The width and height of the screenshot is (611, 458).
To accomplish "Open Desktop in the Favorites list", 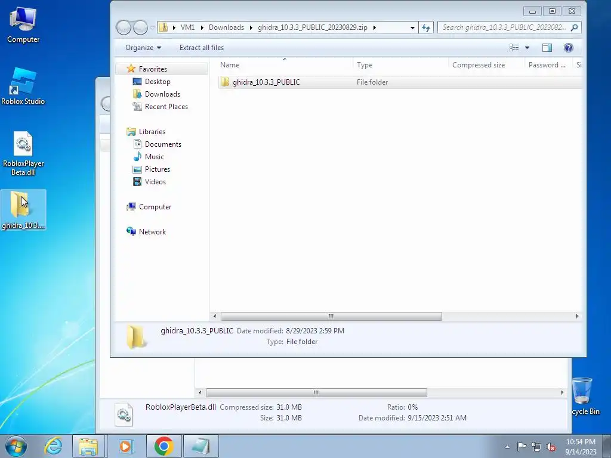I will click(158, 81).
